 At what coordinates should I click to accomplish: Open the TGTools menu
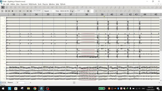(x=63, y=4)
